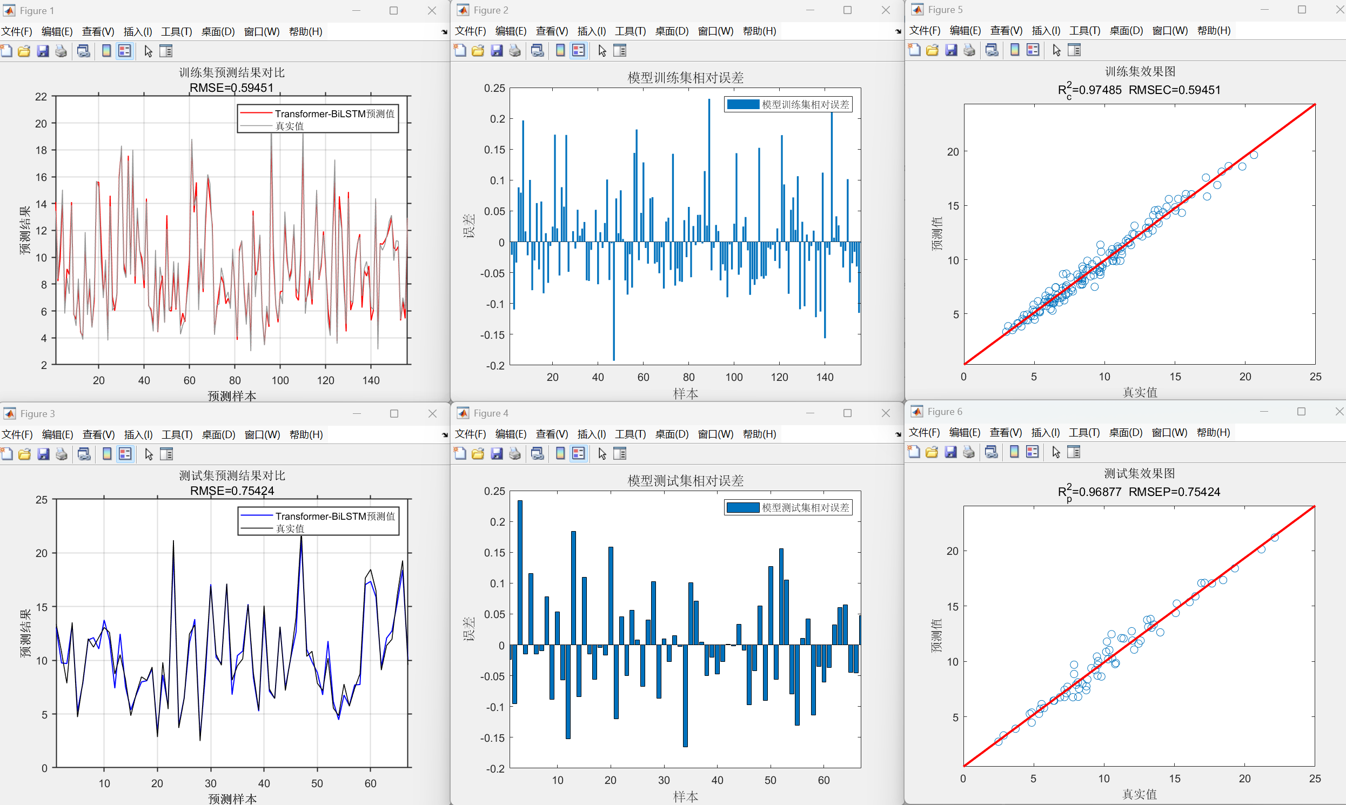
Task: Select title 训练集预测结果对比 in Figure 1
Action: tap(232, 73)
